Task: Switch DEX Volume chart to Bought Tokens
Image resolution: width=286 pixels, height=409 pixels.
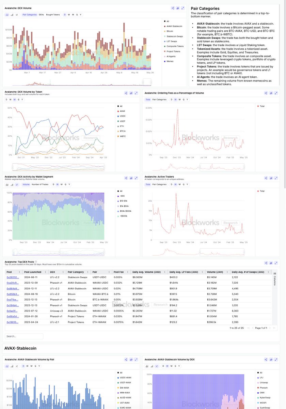Action: click(53, 15)
